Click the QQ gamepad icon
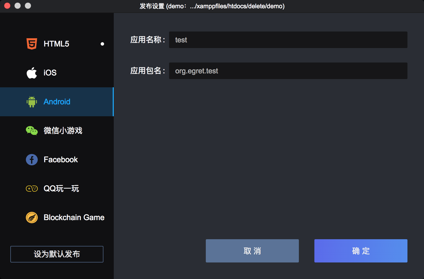This screenshot has height=279, width=424. coord(32,189)
